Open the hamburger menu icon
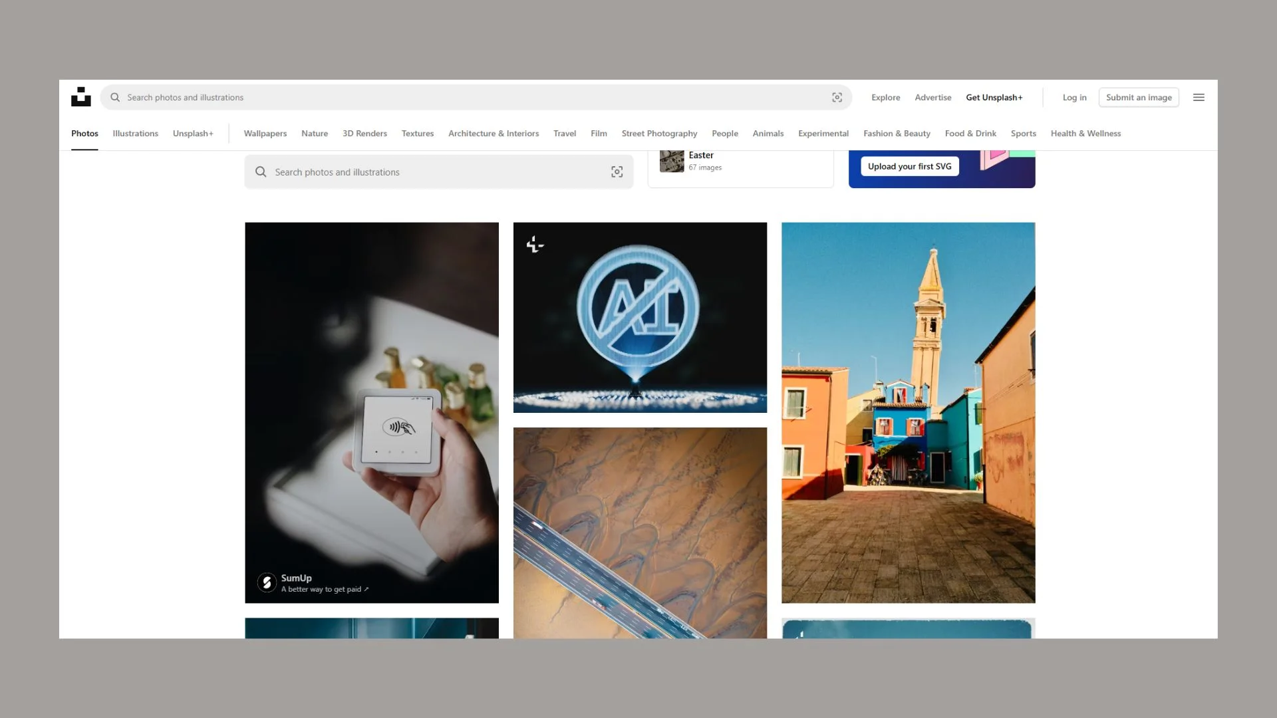Image resolution: width=1277 pixels, height=718 pixels. pyautogui.click(x=1199, y=98)
